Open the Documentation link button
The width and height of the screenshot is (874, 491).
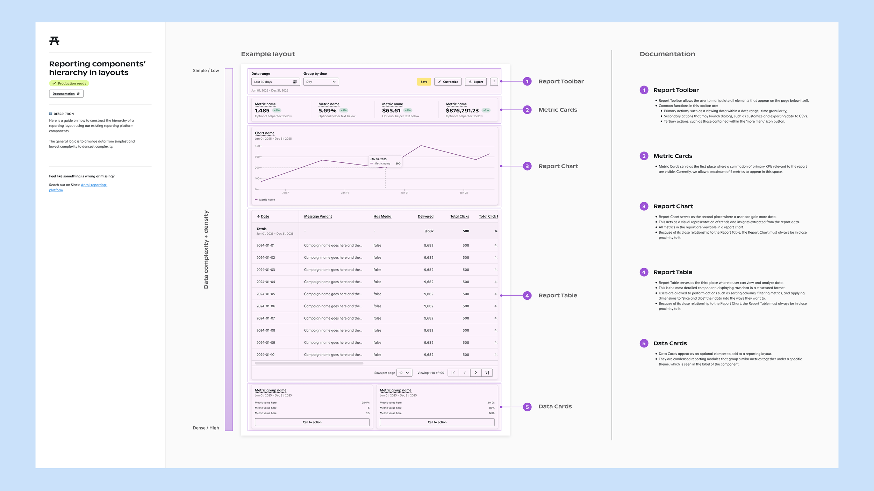(x=66, y=94)
